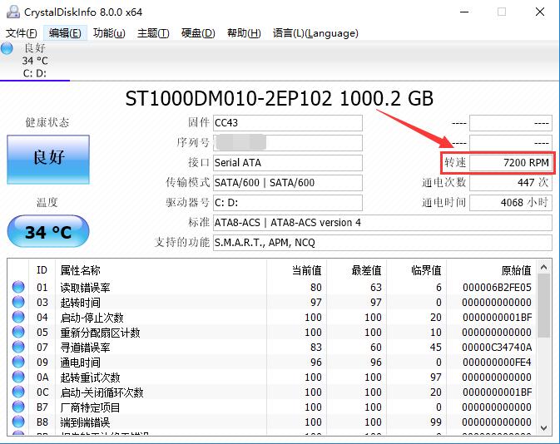Screen dimensions: 560x444
Task: Select threshold value 45 in 寻道错误率 row
Action: [x=435, y=348]
